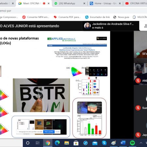This screenshot has height=147, width=147.
Task: Open Mail app from taskbar
Action: click(x=95, y=143)
